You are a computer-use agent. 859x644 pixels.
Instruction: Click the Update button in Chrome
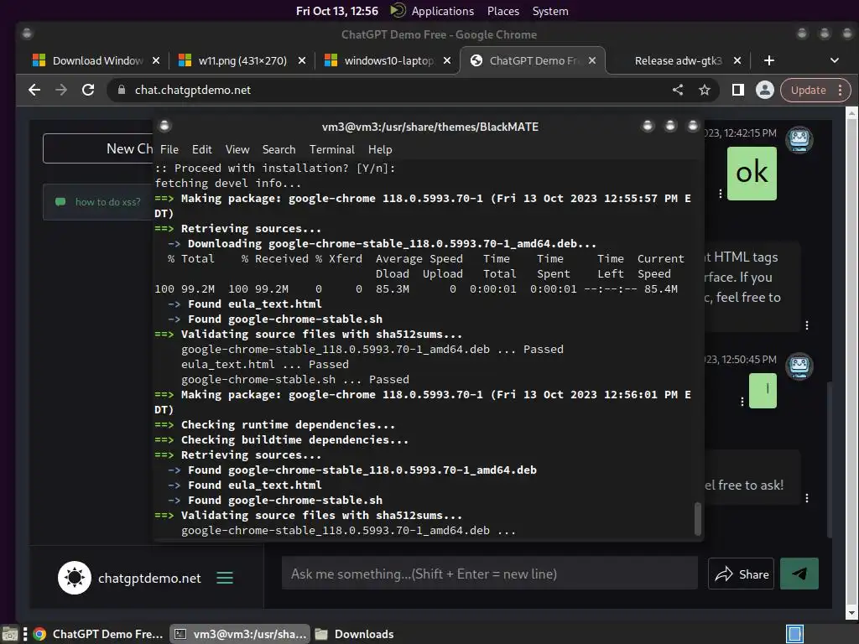809,90
